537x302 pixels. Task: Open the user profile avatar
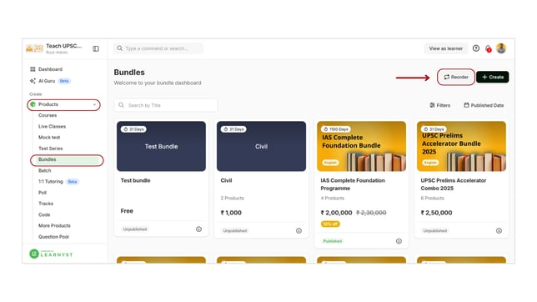click(501, 48)
